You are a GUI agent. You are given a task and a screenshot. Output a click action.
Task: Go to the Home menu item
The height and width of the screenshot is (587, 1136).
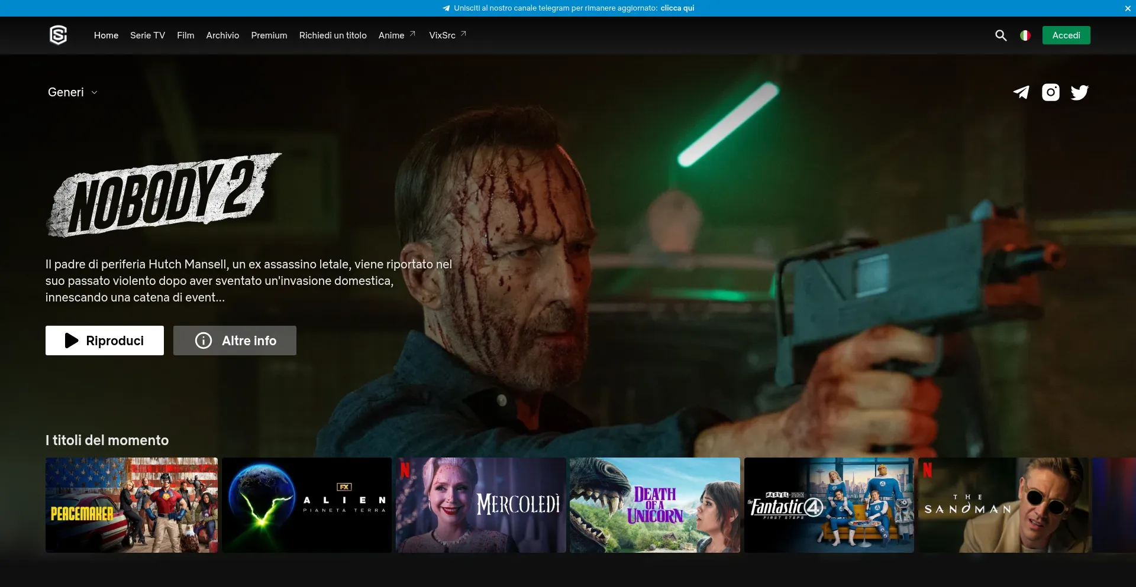(x=106, y=35)
